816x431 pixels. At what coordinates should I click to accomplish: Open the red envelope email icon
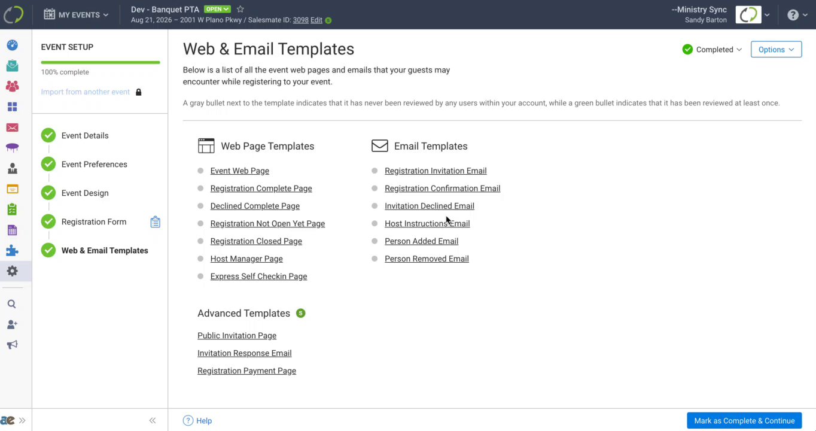(x=12, y=128)
